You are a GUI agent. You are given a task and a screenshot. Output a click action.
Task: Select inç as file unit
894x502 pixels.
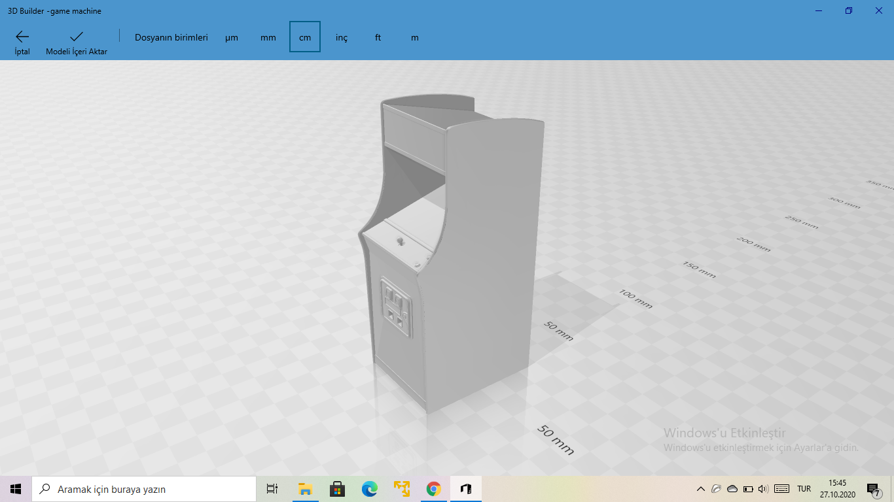[x=342, y=37]
